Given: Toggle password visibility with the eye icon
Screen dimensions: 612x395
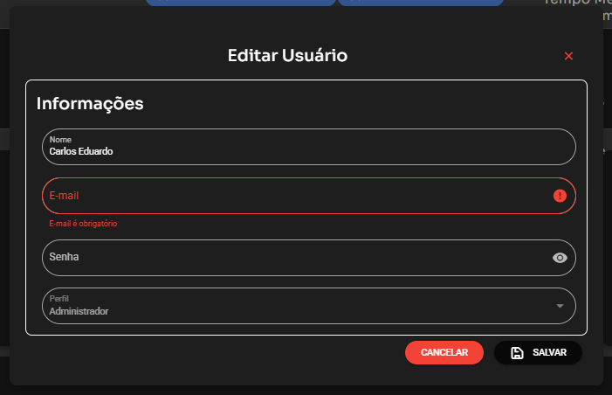Looking at the screenshot, I should click(x=560, y=258).
